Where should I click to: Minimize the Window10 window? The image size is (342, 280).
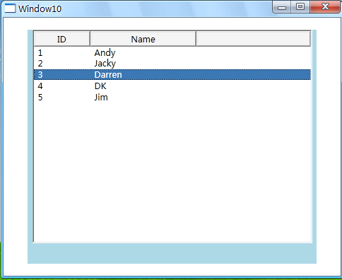point(282,7)
